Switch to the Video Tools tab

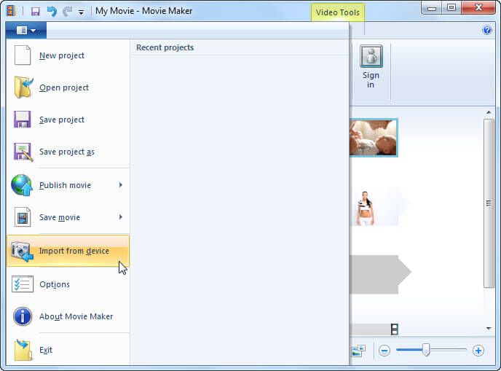[338, 12]
